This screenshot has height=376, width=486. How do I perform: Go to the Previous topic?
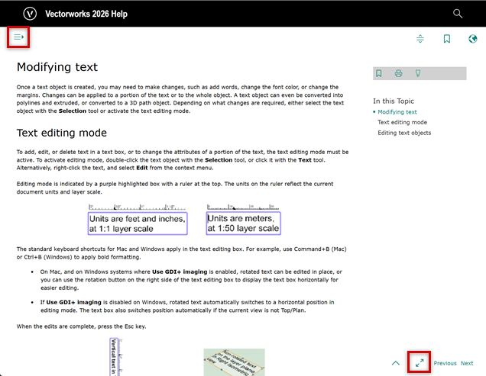coord(445,363)
